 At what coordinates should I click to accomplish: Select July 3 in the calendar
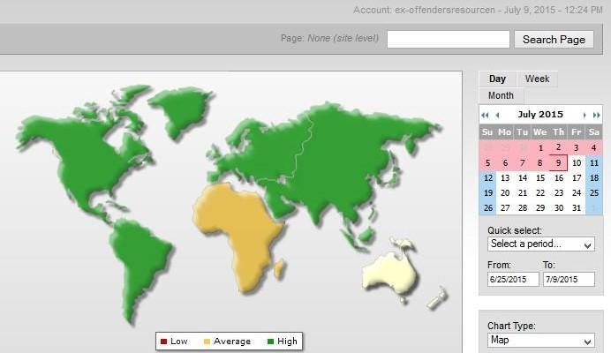pos(577,148)
